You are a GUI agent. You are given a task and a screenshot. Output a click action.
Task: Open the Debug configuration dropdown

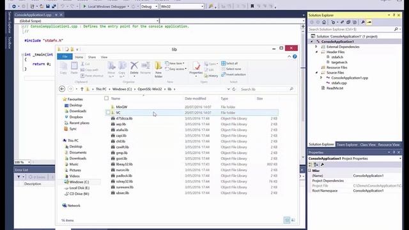(x=156, y=6)
